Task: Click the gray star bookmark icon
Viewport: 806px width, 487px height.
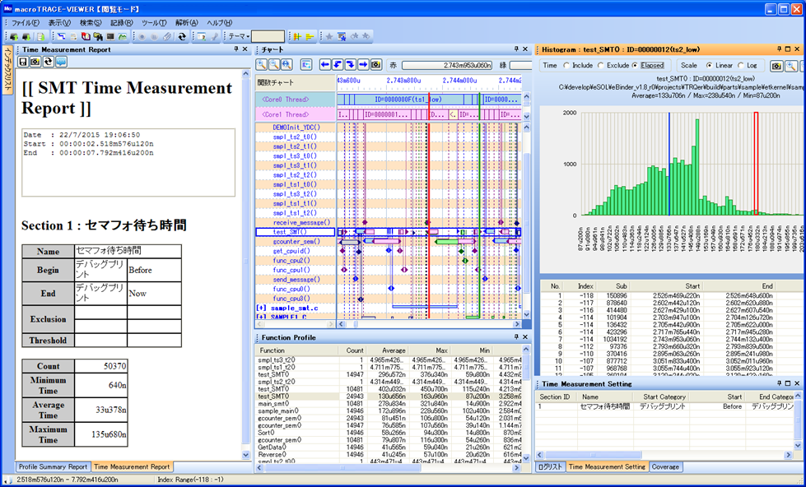Action: (x=329, y=36)
